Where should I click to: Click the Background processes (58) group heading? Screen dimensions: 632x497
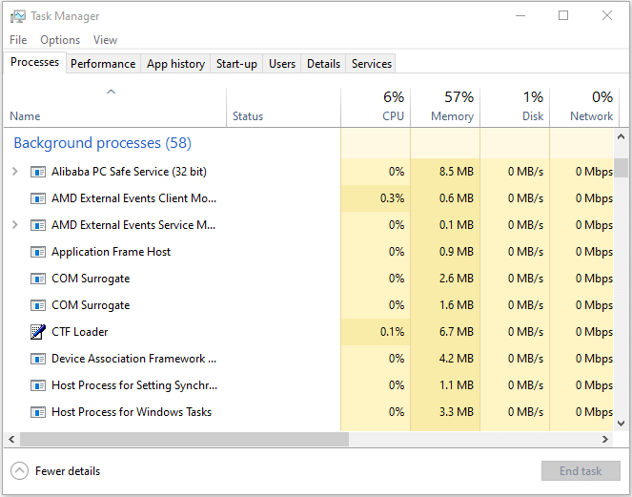pyautogui.click(x=102, y=143)
